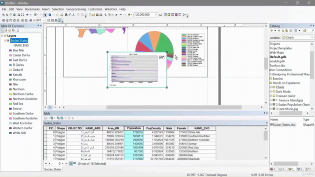Click List By Source icon in Table Of Contents
Image resolution: width=315 pixels, height=177 pixels.
(x=6, y=30)
